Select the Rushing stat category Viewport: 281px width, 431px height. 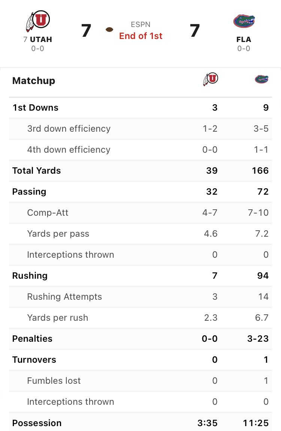pos(30,276)
